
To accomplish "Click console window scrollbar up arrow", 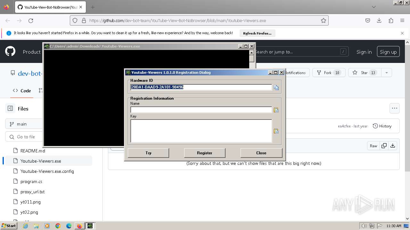I will tap(252, 53).
